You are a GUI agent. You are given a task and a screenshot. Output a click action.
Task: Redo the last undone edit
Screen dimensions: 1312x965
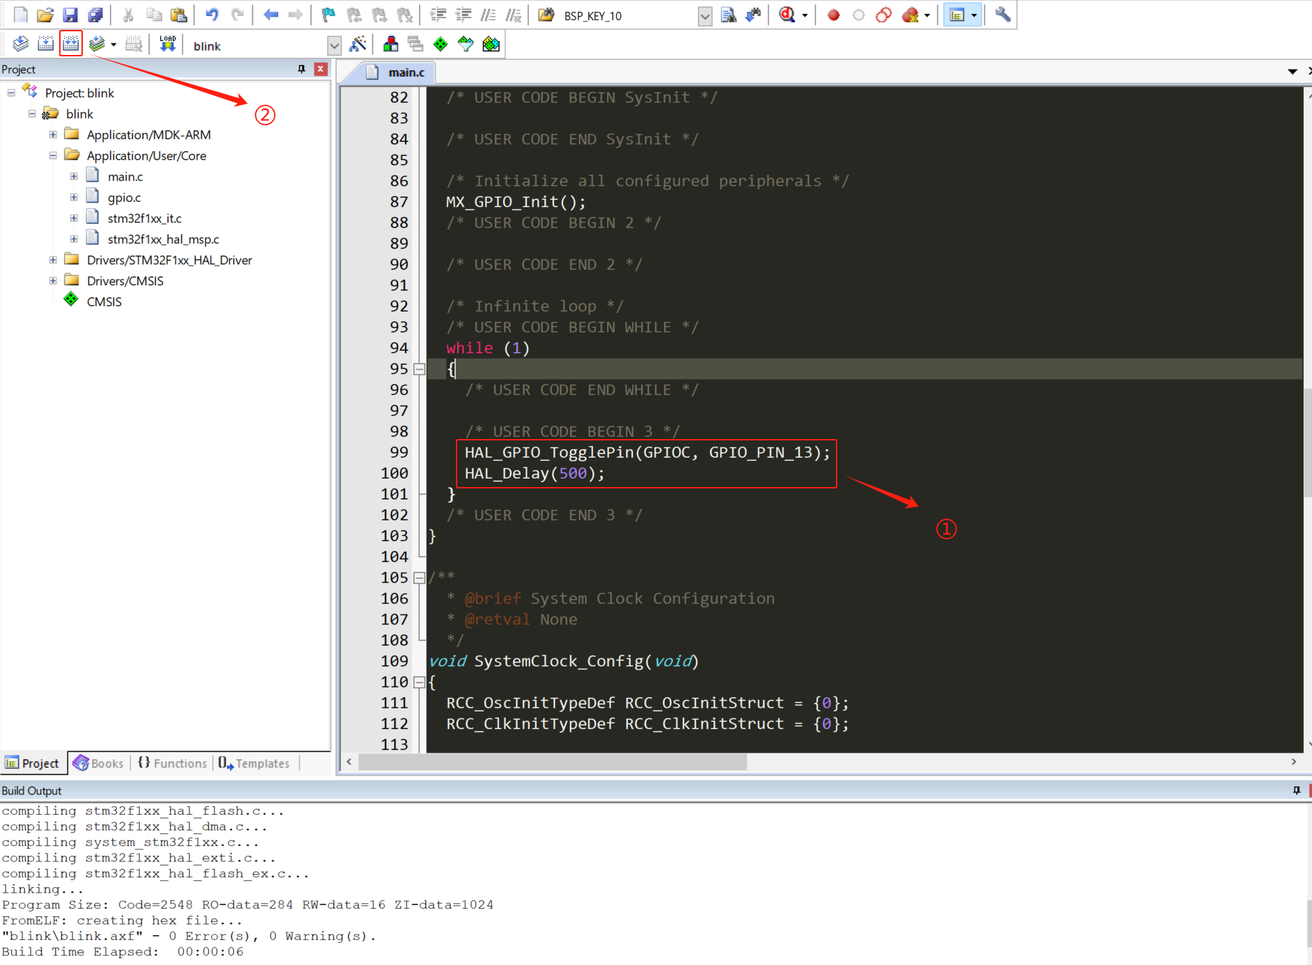(x=237, y=15)
